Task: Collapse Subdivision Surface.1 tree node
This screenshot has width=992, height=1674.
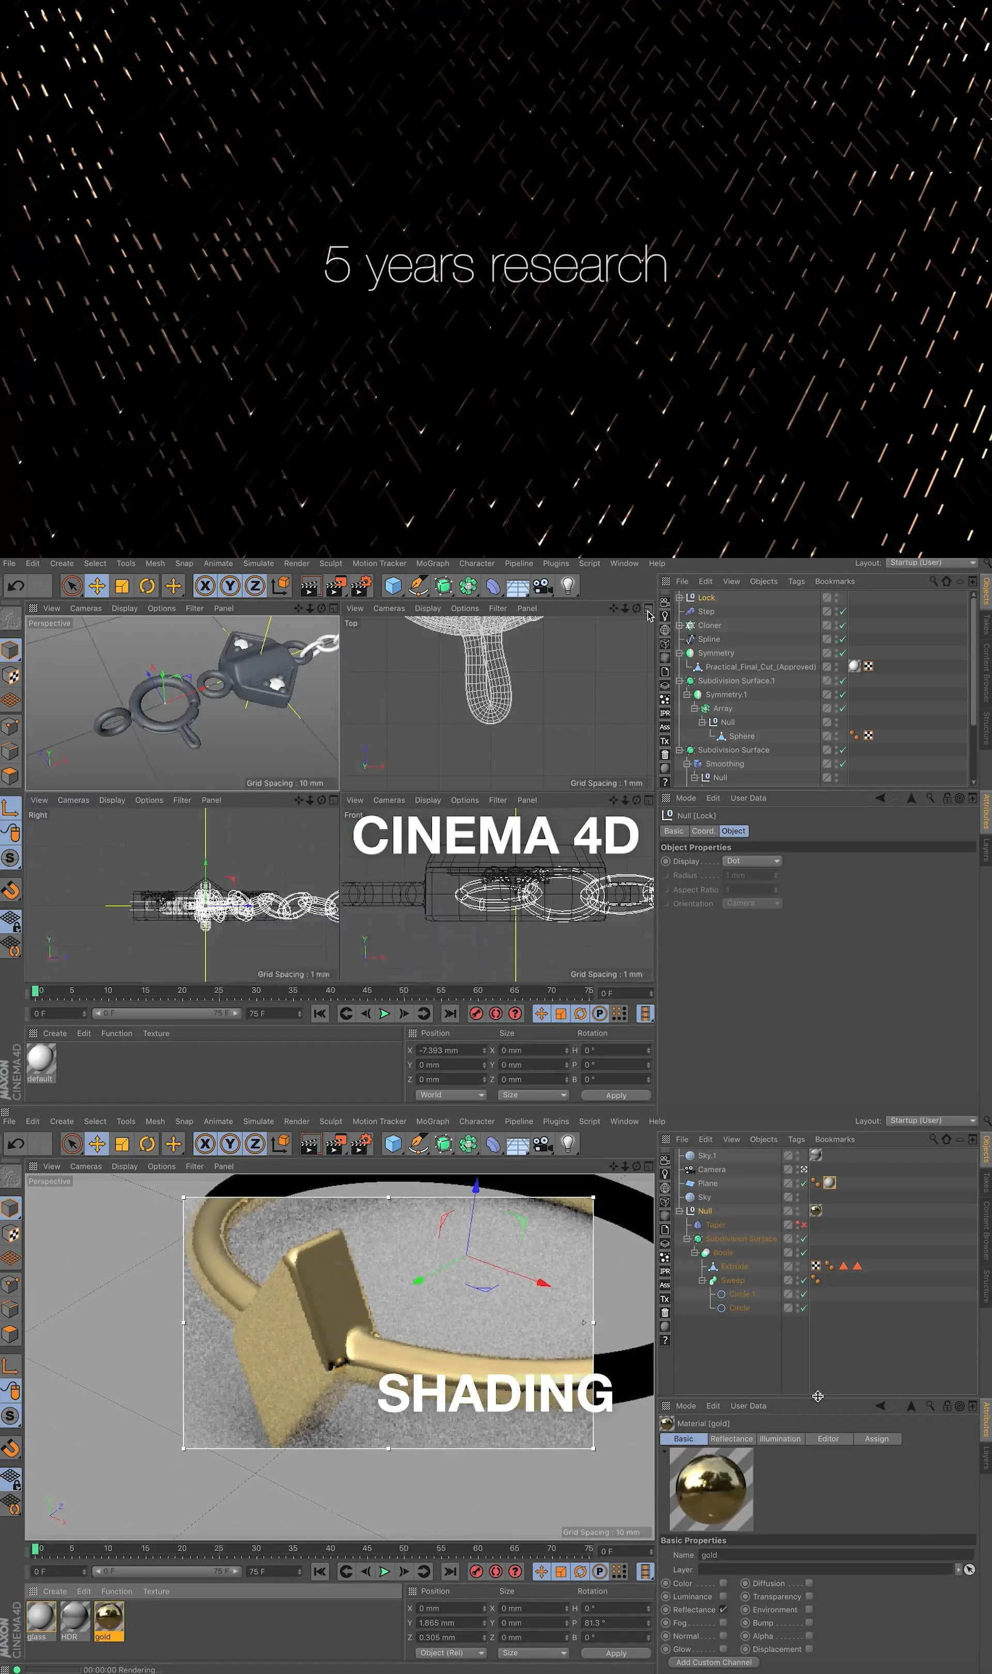Action: (678, 681)
